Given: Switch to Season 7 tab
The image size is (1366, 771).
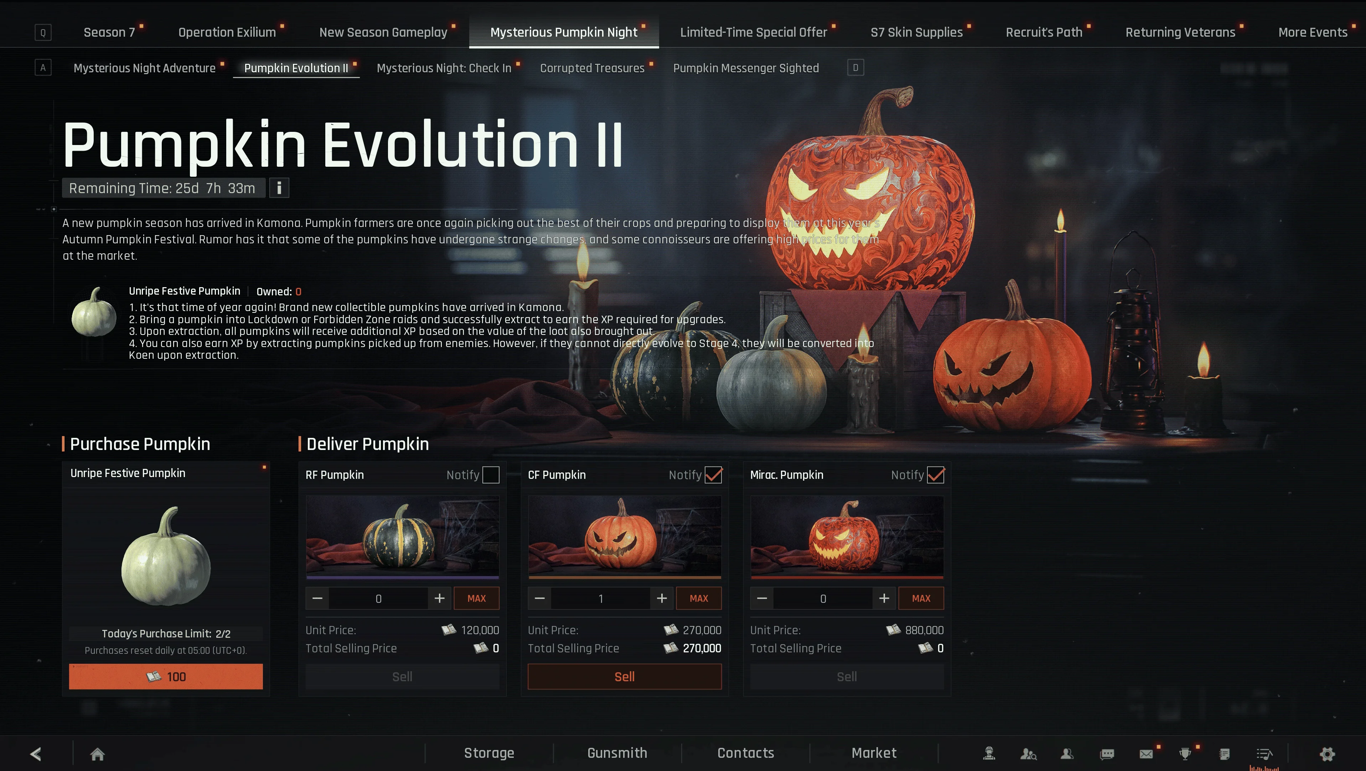Looking at the screenshot, I should (110, 32).
